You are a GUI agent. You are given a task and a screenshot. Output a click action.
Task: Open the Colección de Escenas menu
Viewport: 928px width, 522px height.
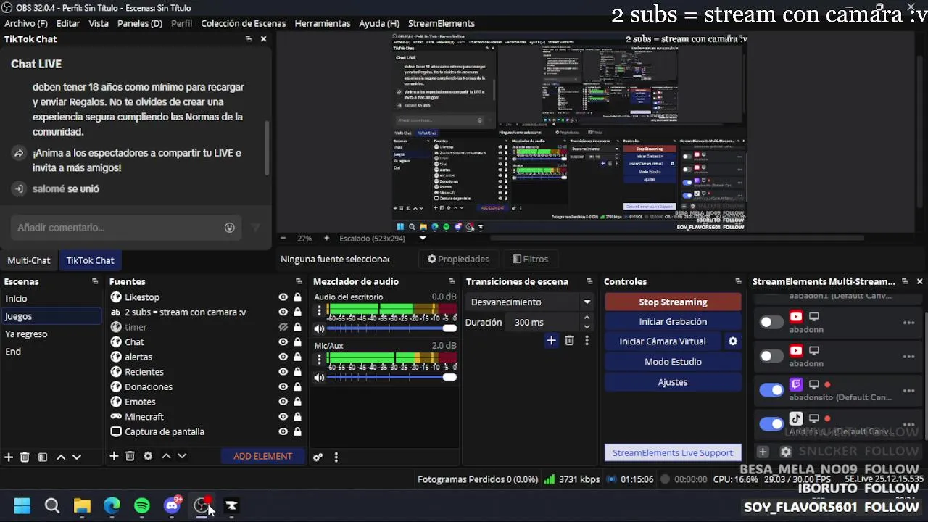click(x=243, y=23)
